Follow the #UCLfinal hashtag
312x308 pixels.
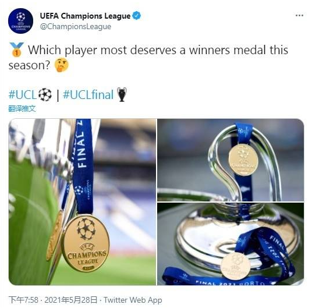pyautogui.click(x=88, y=94)
